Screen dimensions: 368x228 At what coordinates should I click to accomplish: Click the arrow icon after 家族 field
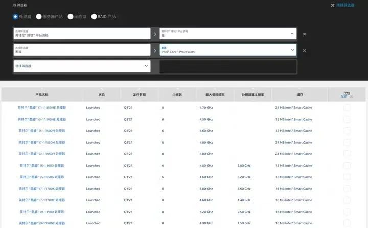pyautogui.click(x=155, y=50)
